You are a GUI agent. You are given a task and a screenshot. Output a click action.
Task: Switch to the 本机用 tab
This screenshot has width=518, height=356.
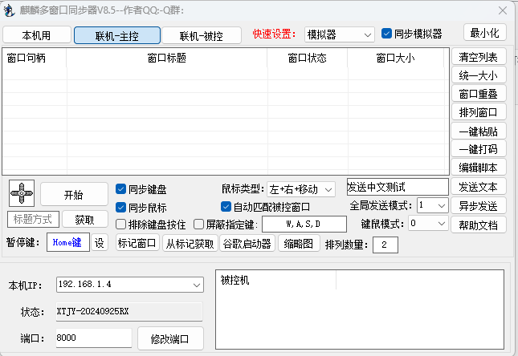[36, 35]
